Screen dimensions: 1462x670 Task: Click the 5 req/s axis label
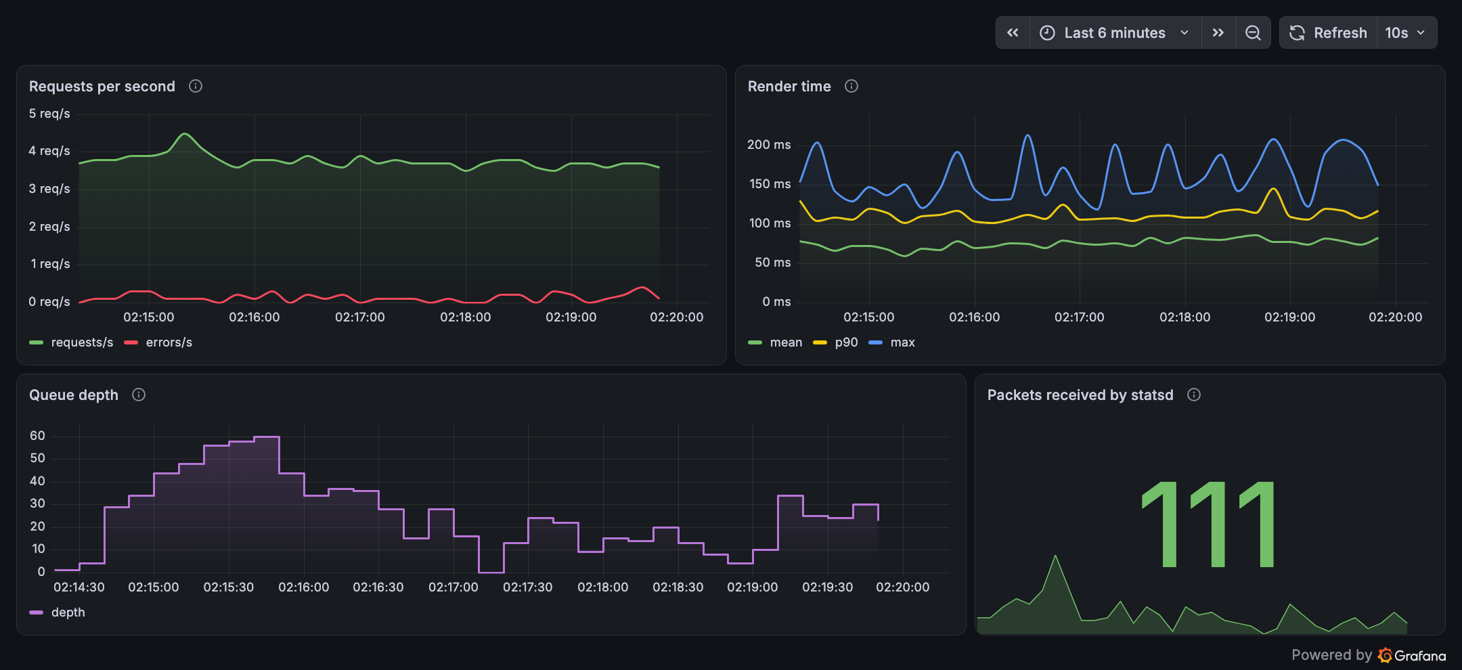[x=49, y=114]
